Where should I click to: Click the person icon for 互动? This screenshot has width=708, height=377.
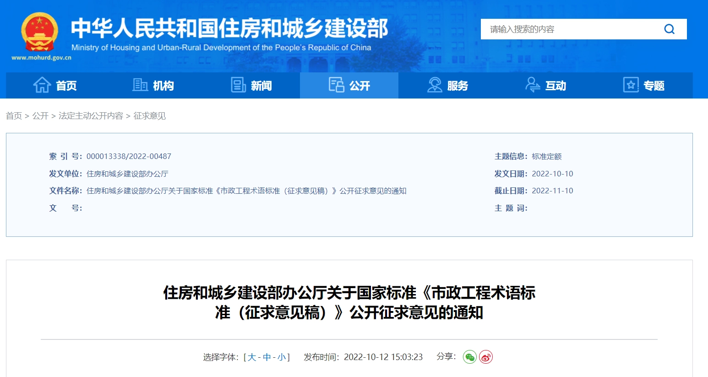pyautogui.click(x=532, y=85)
